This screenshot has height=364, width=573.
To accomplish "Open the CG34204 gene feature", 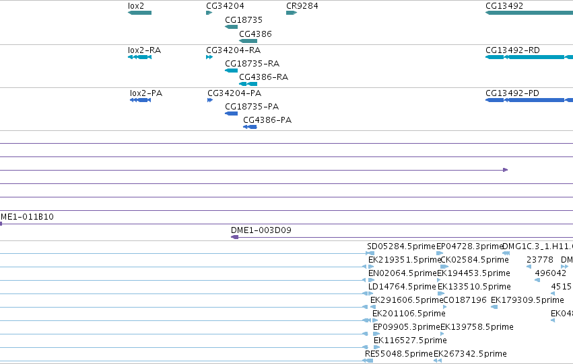I will [x=209, y=13].
